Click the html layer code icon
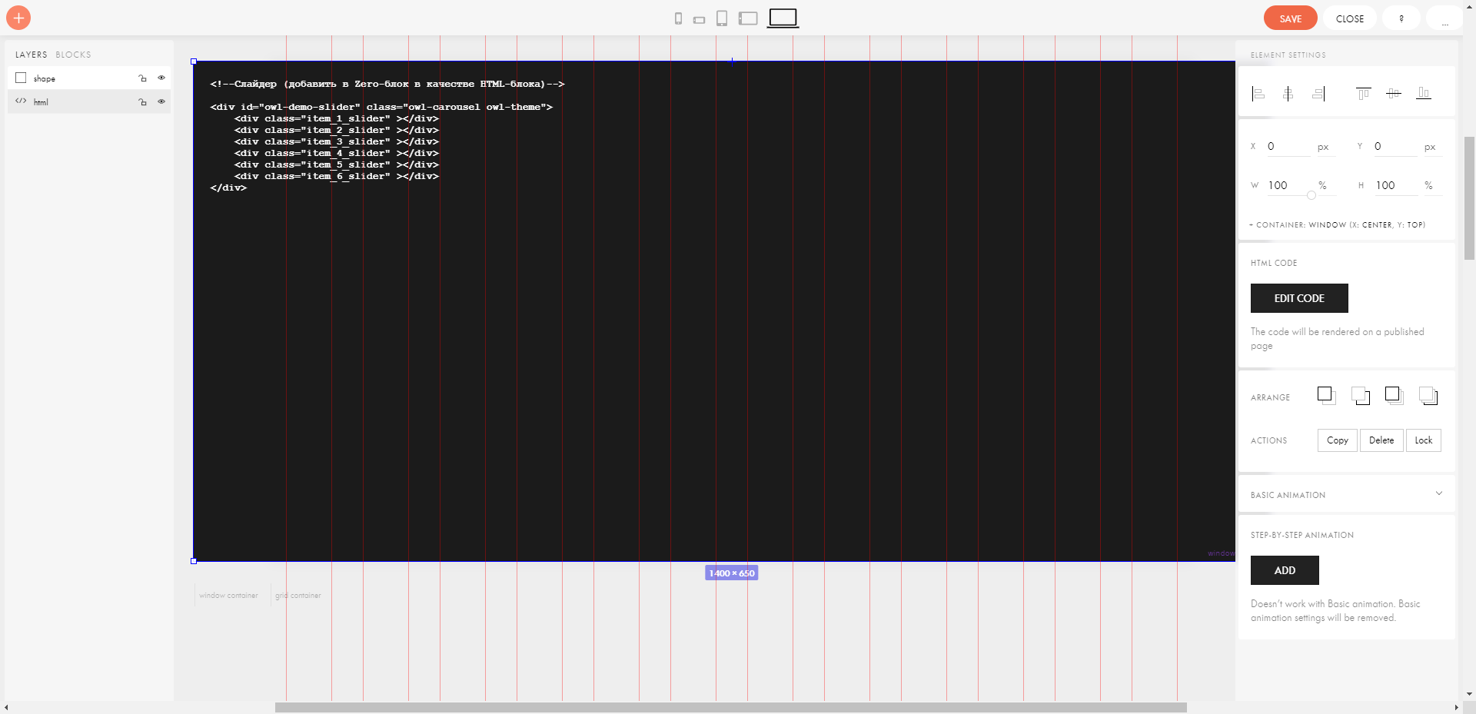The image size is (1476, 714). point(21,101)
